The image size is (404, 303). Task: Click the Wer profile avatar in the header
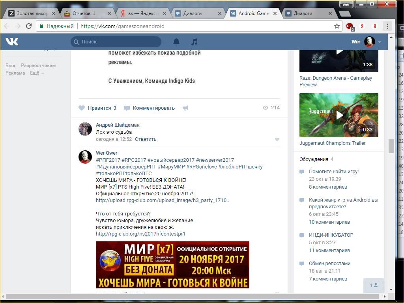pyautogui.click(x=369, y=42)
